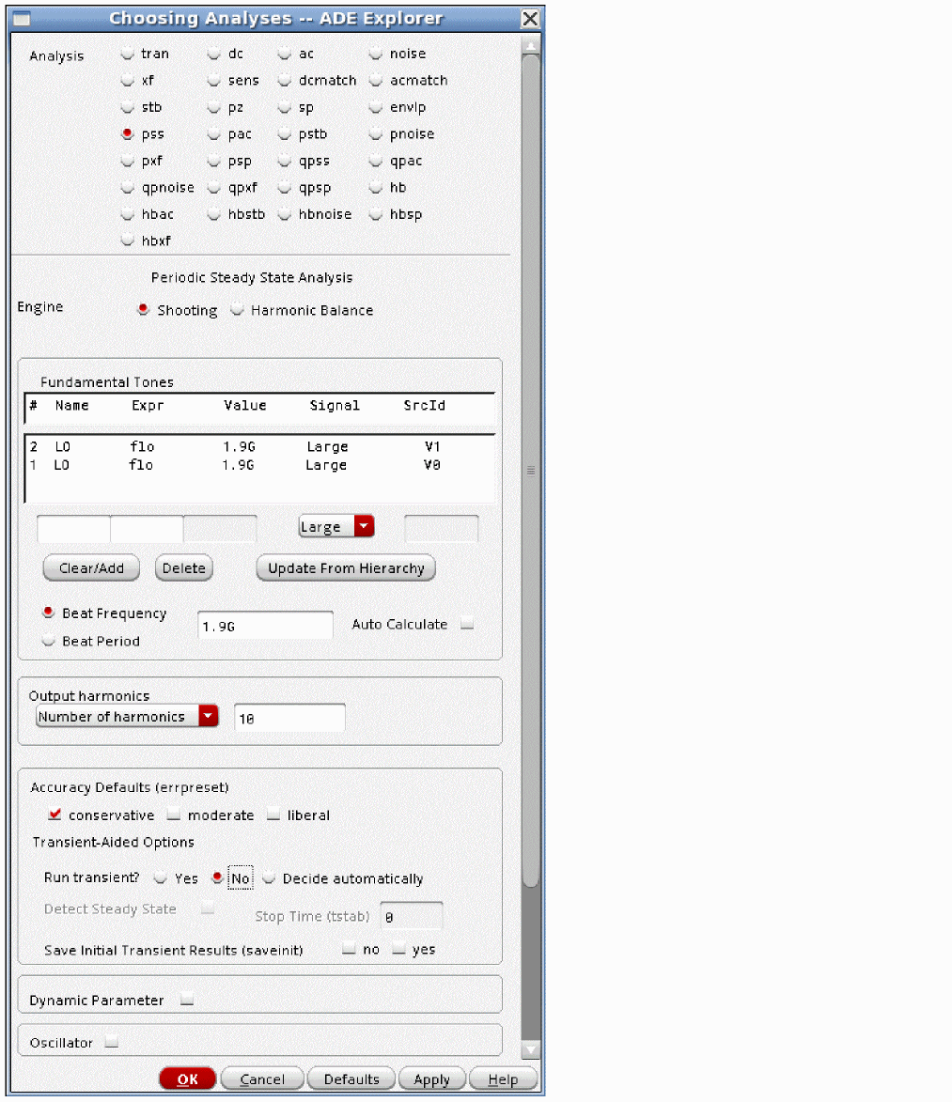
Task: Choose the ac analysis radio button
Action: (x=284, y=54)
